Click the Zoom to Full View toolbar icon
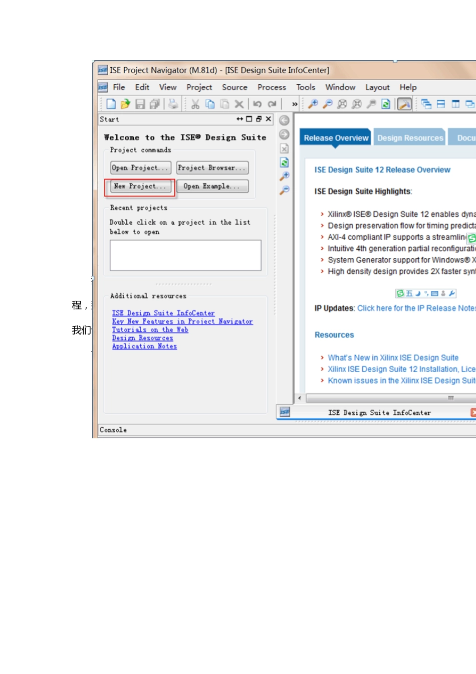This screenshot has height=674, width=476. coord(342,104)
